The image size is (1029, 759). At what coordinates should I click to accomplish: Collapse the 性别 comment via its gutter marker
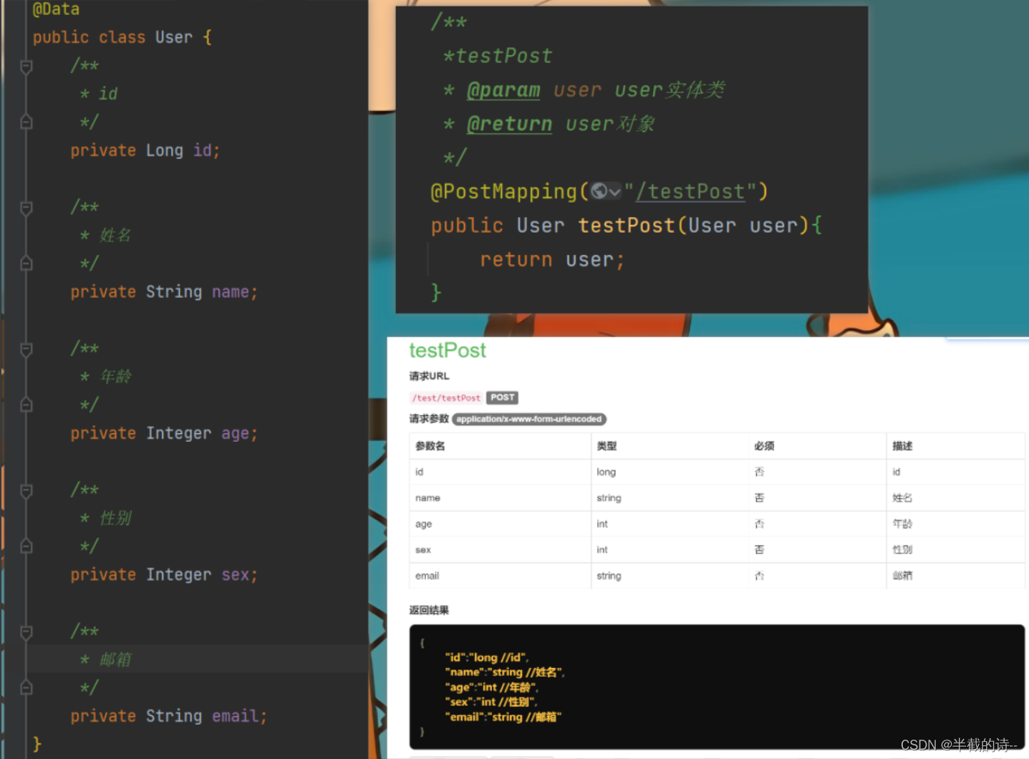26,490
